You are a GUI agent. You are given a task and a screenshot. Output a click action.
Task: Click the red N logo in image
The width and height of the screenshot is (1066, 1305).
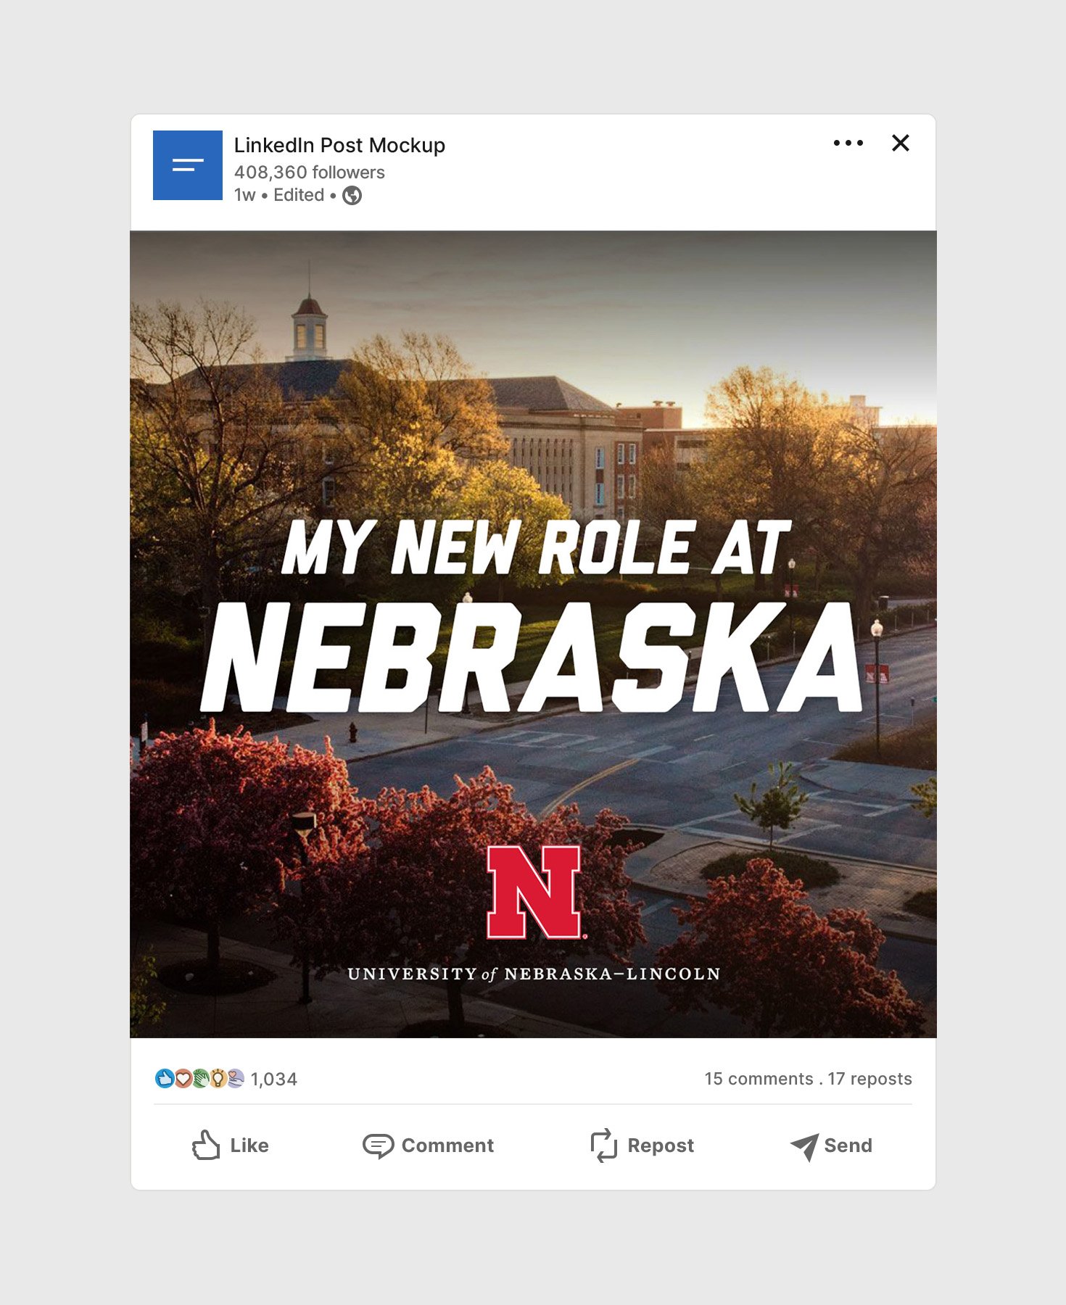pos(534,892)
